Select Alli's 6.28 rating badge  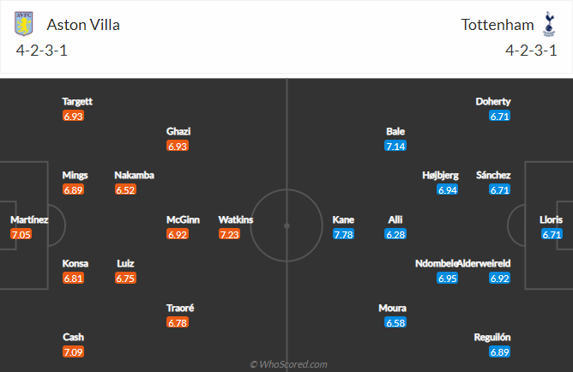395,234
